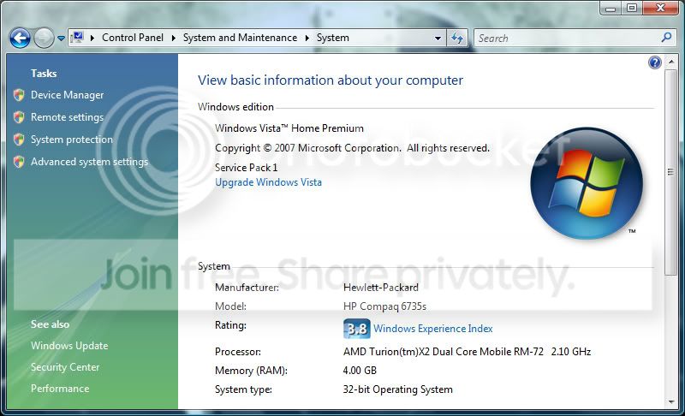Open address bar history dropdown

pyautogui.click(x=438, y=38)
